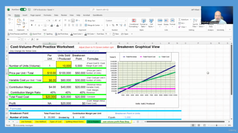The image size is (238, 133).
Task: Open the Fill dropdown in Editing
Action: (182, 23)
